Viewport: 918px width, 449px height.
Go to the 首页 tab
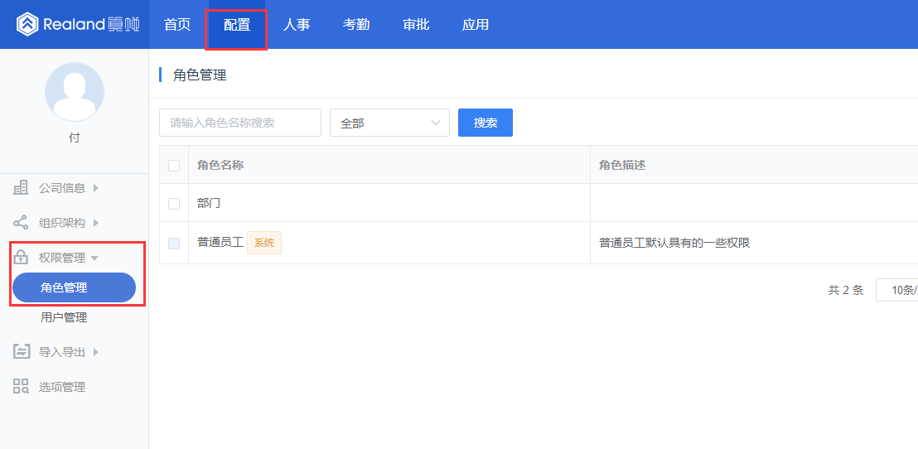[x=177, y=25]
